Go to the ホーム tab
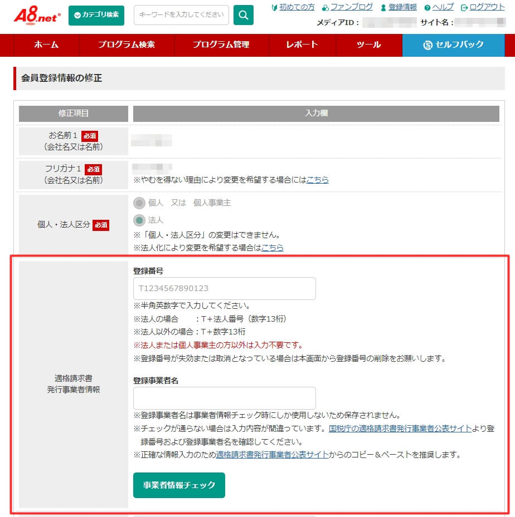The image size is (515, 517). tap(45, 45)
